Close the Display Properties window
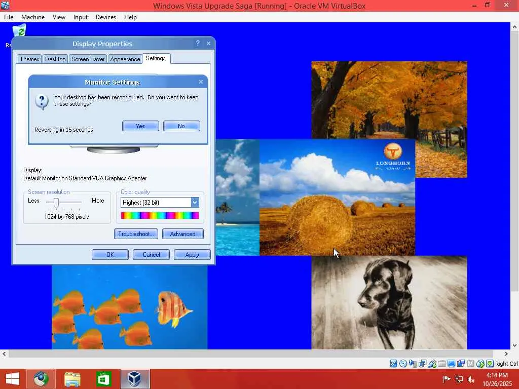519x389 pixels. point(208,43)
